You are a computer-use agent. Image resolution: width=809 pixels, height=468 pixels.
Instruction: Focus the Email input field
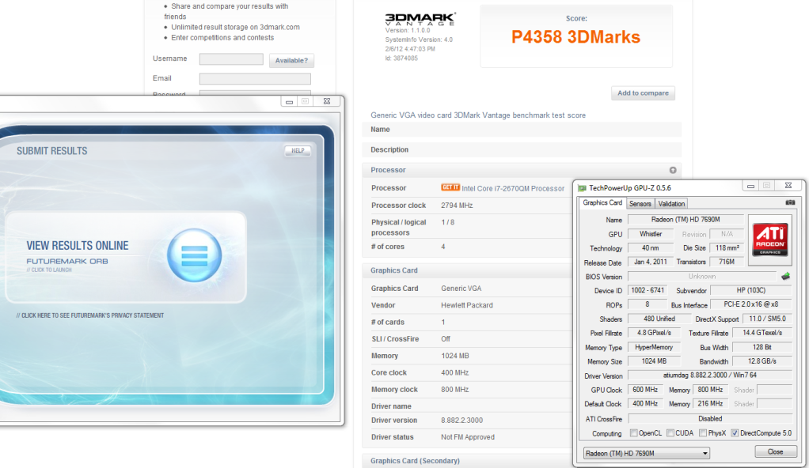pos(255,78)
